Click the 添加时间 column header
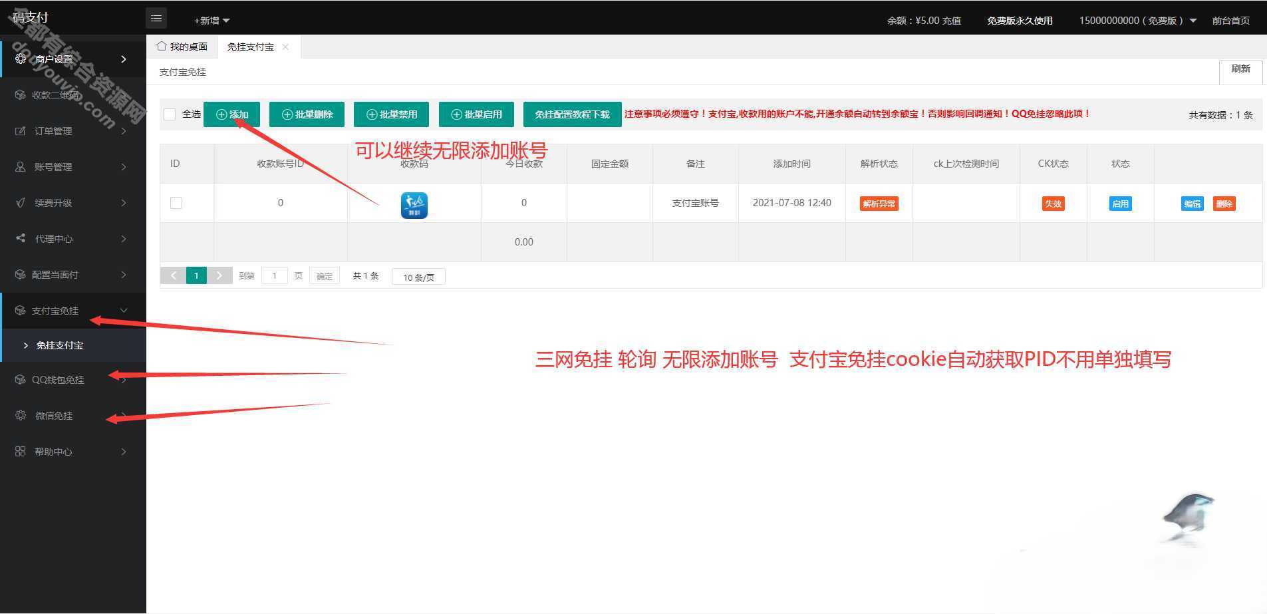The width and height of the screenshot is (1267, 614). click(x=791, y=164)
